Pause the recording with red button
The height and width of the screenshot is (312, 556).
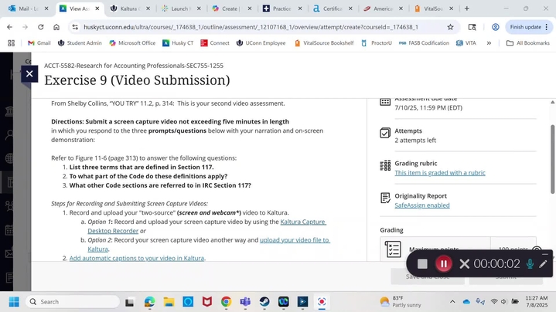point(443,264)
